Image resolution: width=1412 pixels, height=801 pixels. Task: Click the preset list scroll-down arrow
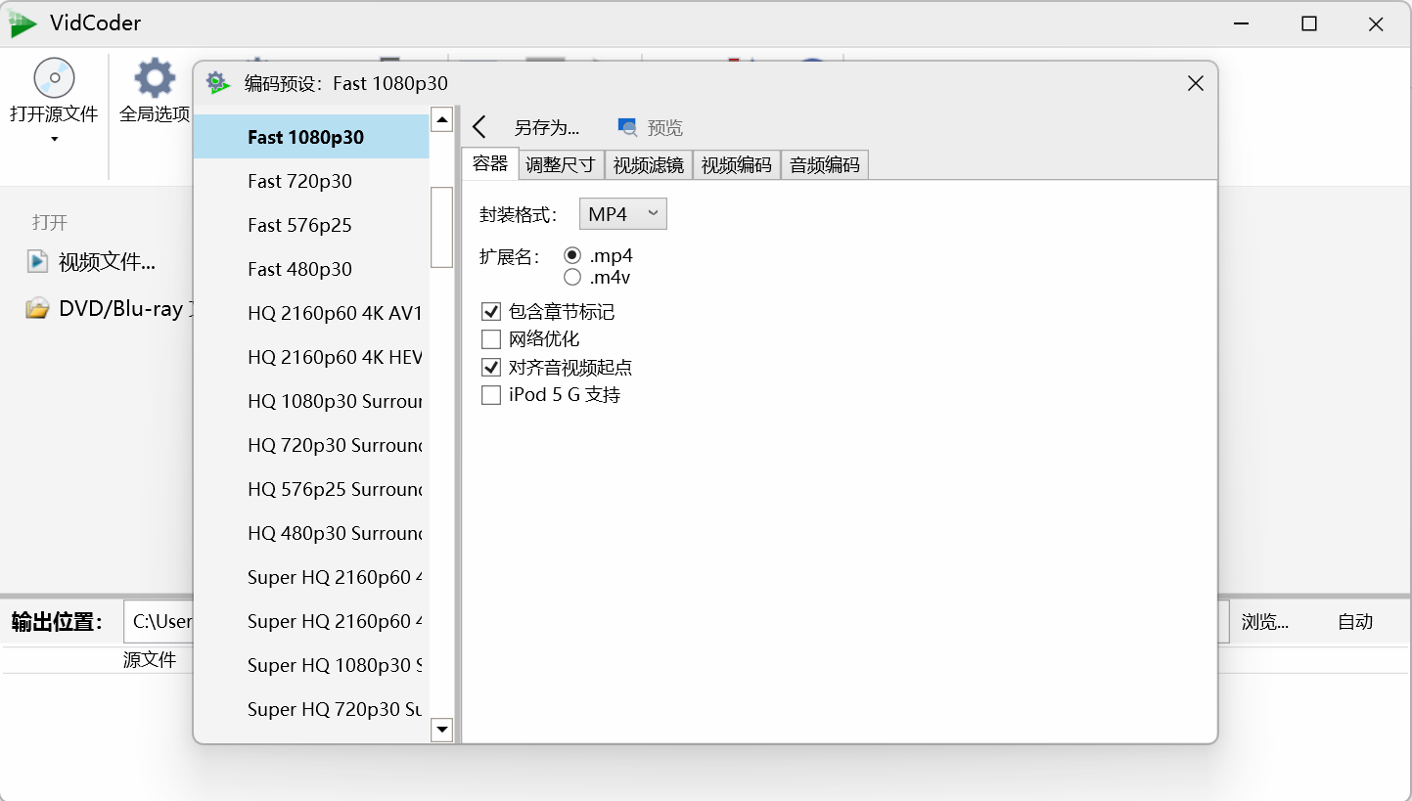pos(441,730)
